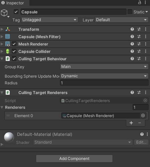Remove renderer with the minus icon
The image size is (150, 167).
click(x=140, y=123)
